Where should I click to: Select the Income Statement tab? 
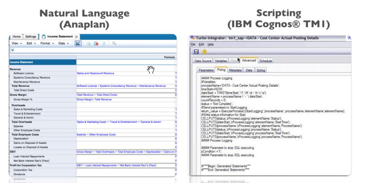(60, 37)
